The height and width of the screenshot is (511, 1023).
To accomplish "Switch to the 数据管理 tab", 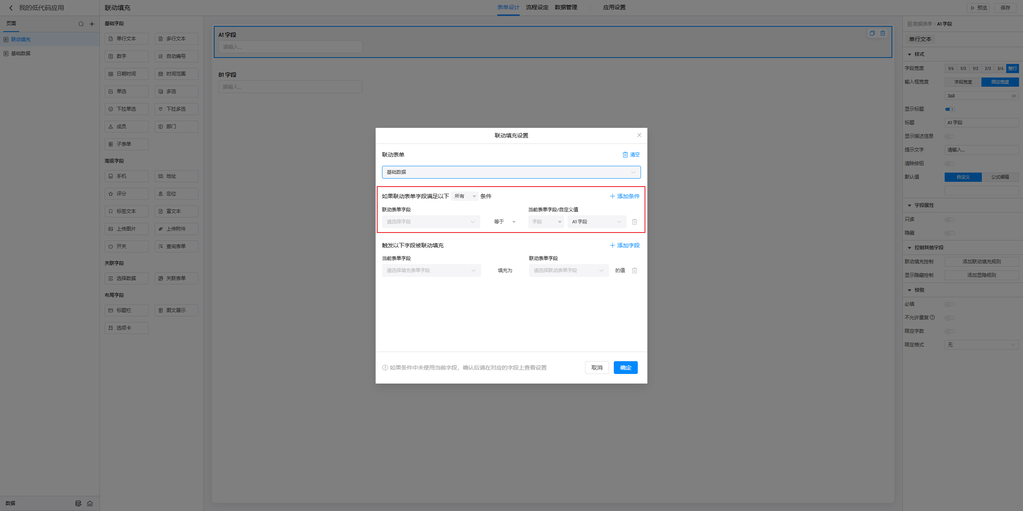I will (x=565, y=8).
